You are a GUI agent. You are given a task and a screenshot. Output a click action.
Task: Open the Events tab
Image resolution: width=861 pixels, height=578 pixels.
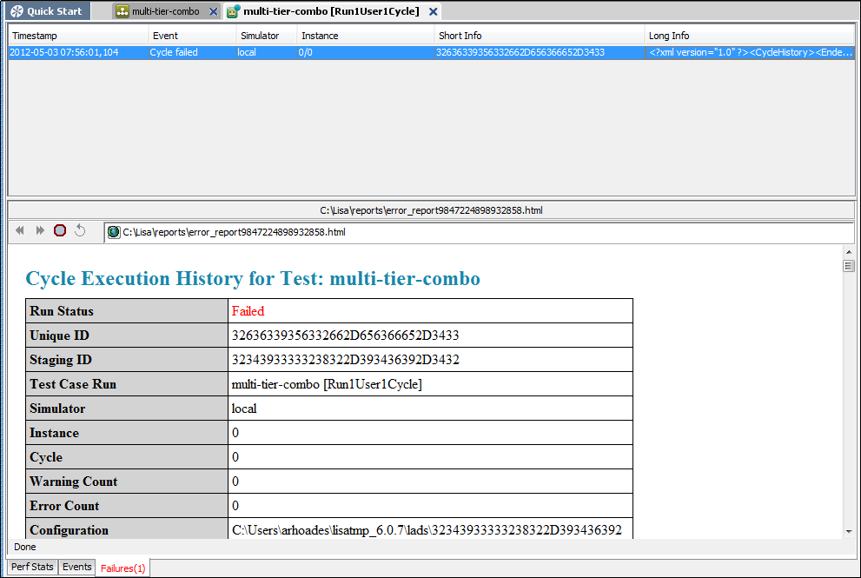click(x=76, y=567)
